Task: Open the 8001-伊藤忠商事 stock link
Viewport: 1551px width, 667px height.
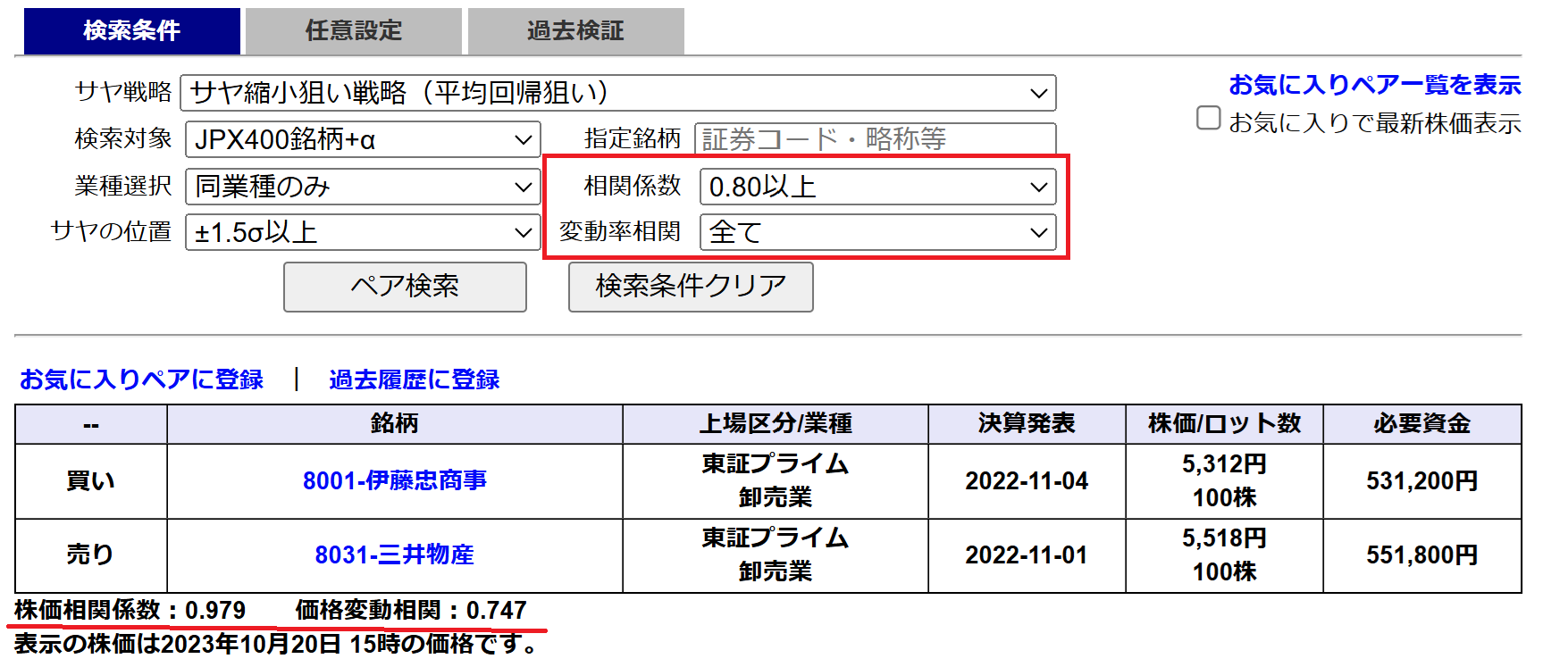Action: tap(395, 480)
